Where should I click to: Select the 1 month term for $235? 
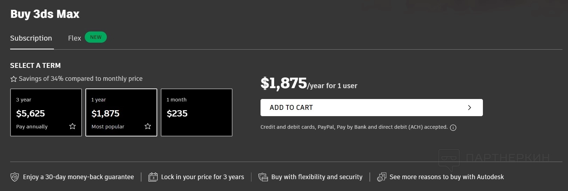click(196, 112)
